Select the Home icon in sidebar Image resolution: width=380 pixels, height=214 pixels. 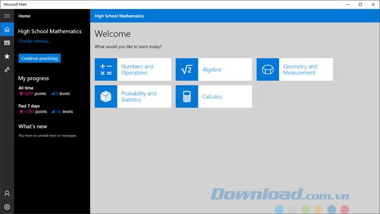click(7, 29)
